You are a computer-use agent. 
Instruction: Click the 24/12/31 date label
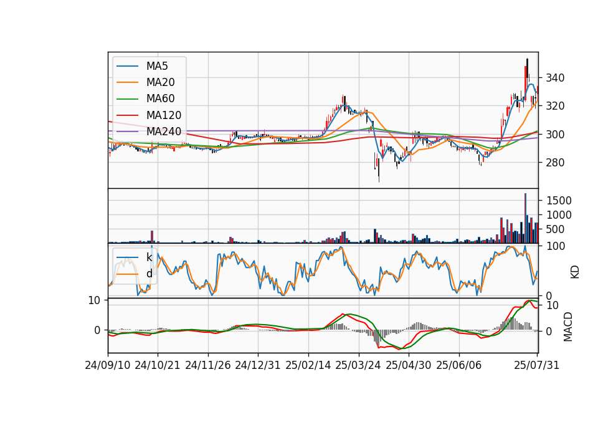click(x=258, y=365)
